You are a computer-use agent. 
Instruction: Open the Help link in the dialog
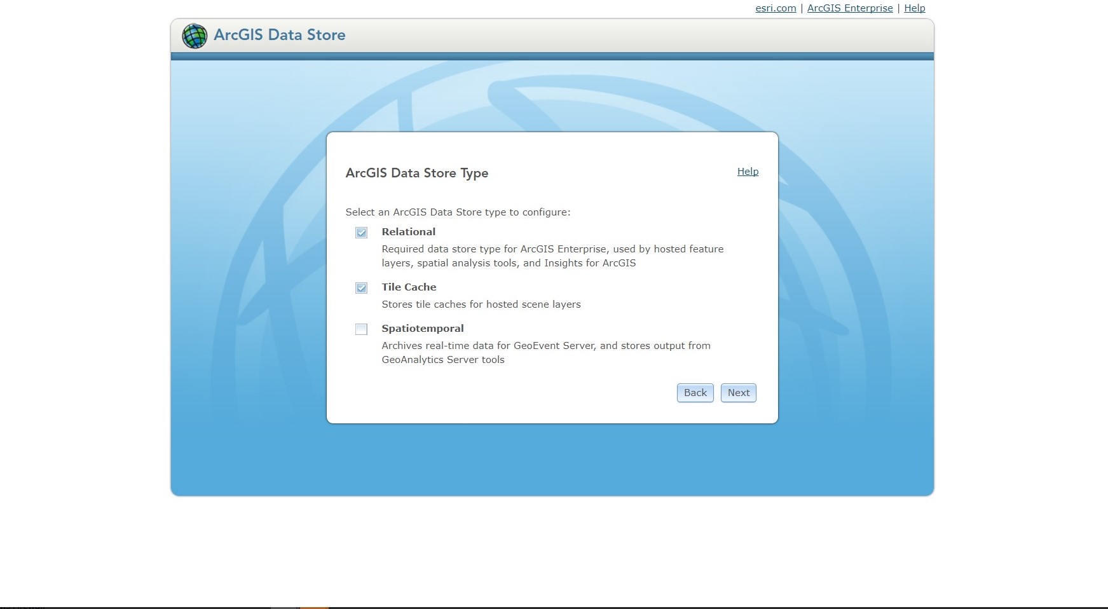coord(748,172)
